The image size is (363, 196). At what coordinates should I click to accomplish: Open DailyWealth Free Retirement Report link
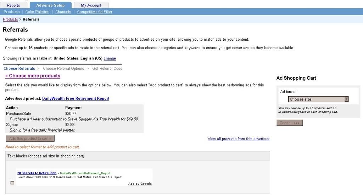[x=76, y=98]
